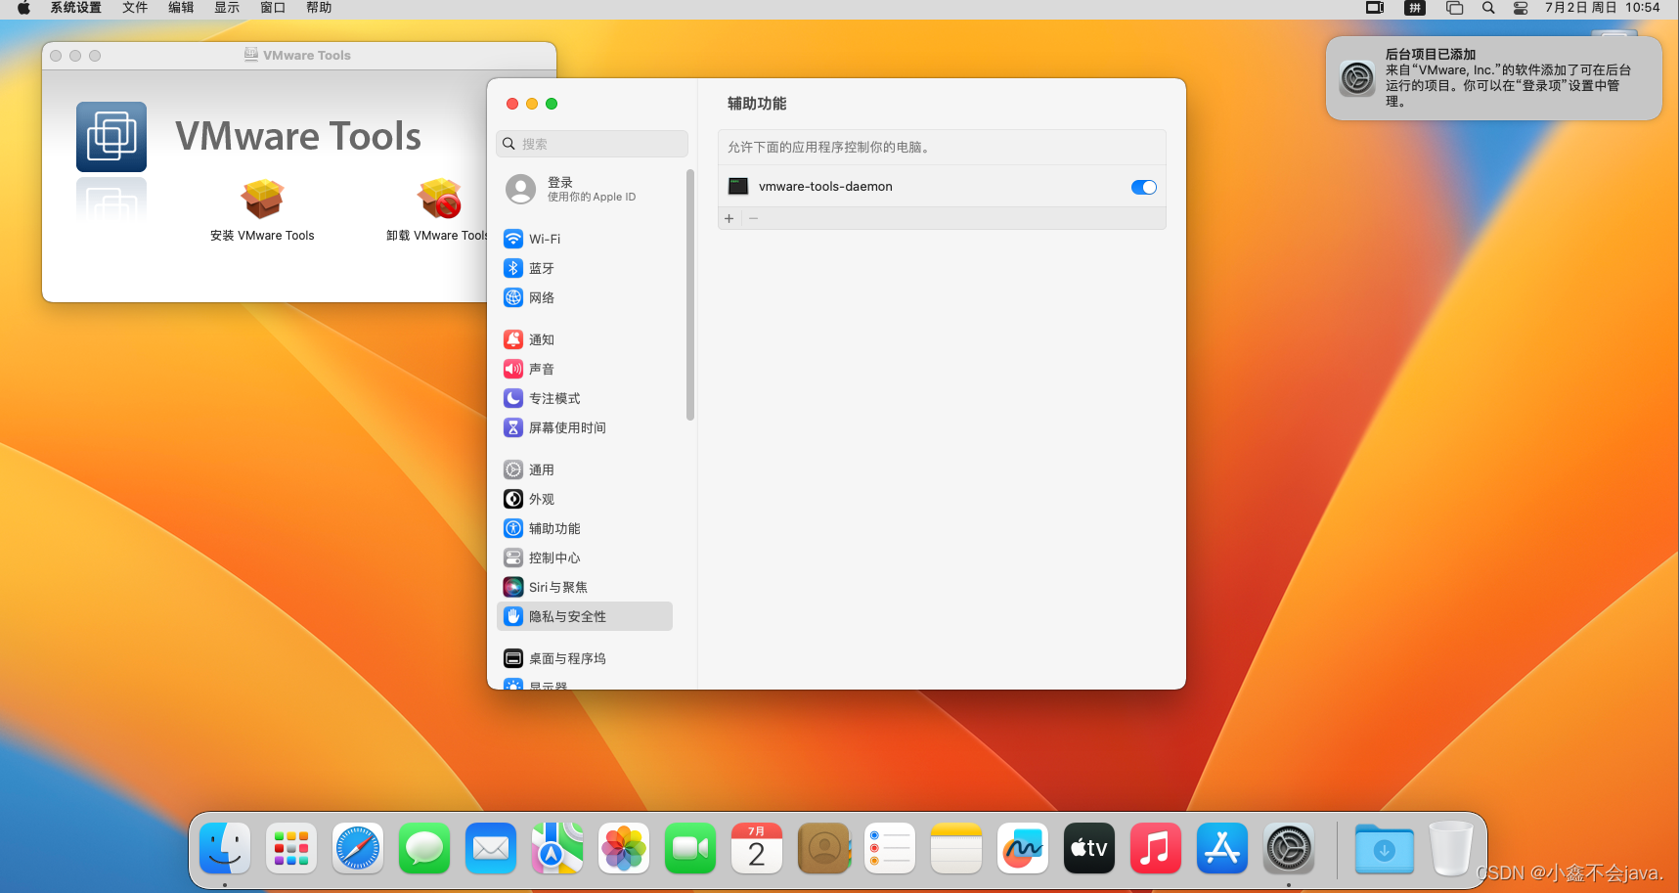Open Desktop & Dock settings in the sidebar
The image size is (1679, 893).
585,658
